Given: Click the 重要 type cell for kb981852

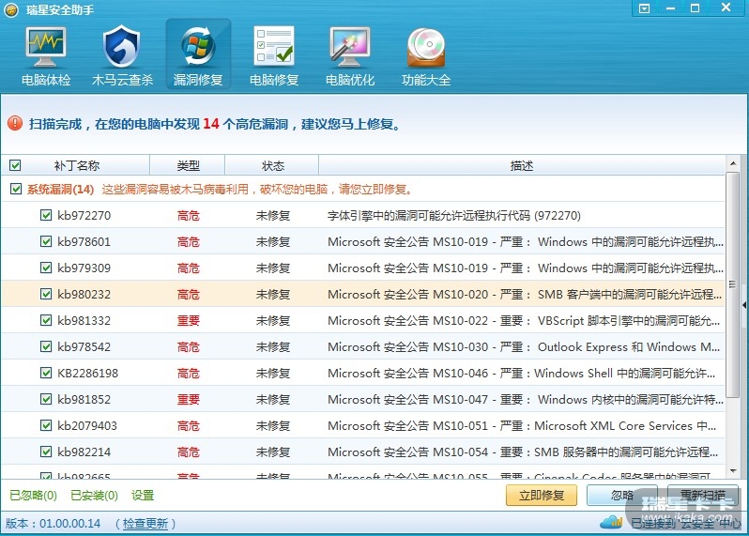Looking at the screenshot, I should (189, 399).
